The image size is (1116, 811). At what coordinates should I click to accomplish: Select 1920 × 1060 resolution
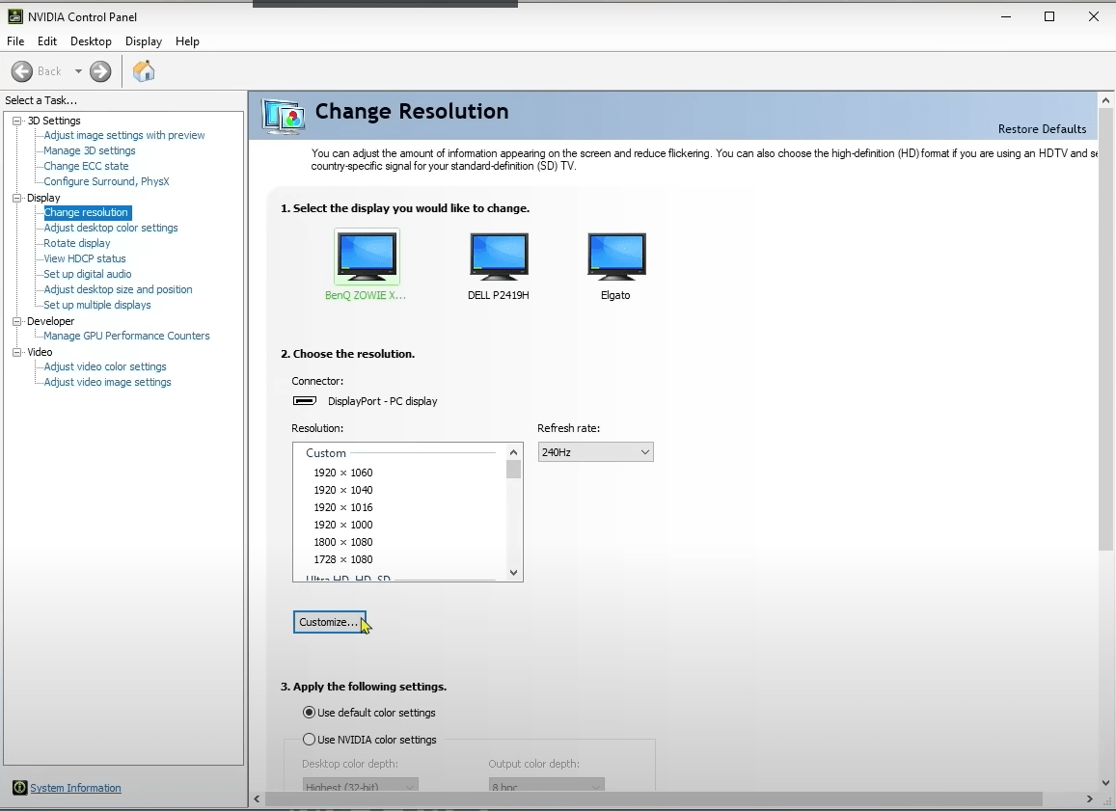[343, 473]
